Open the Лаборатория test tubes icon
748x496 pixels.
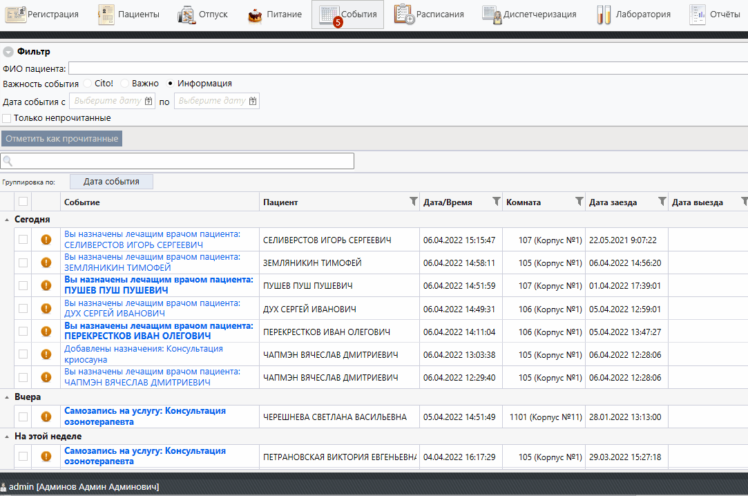point(604,15)
